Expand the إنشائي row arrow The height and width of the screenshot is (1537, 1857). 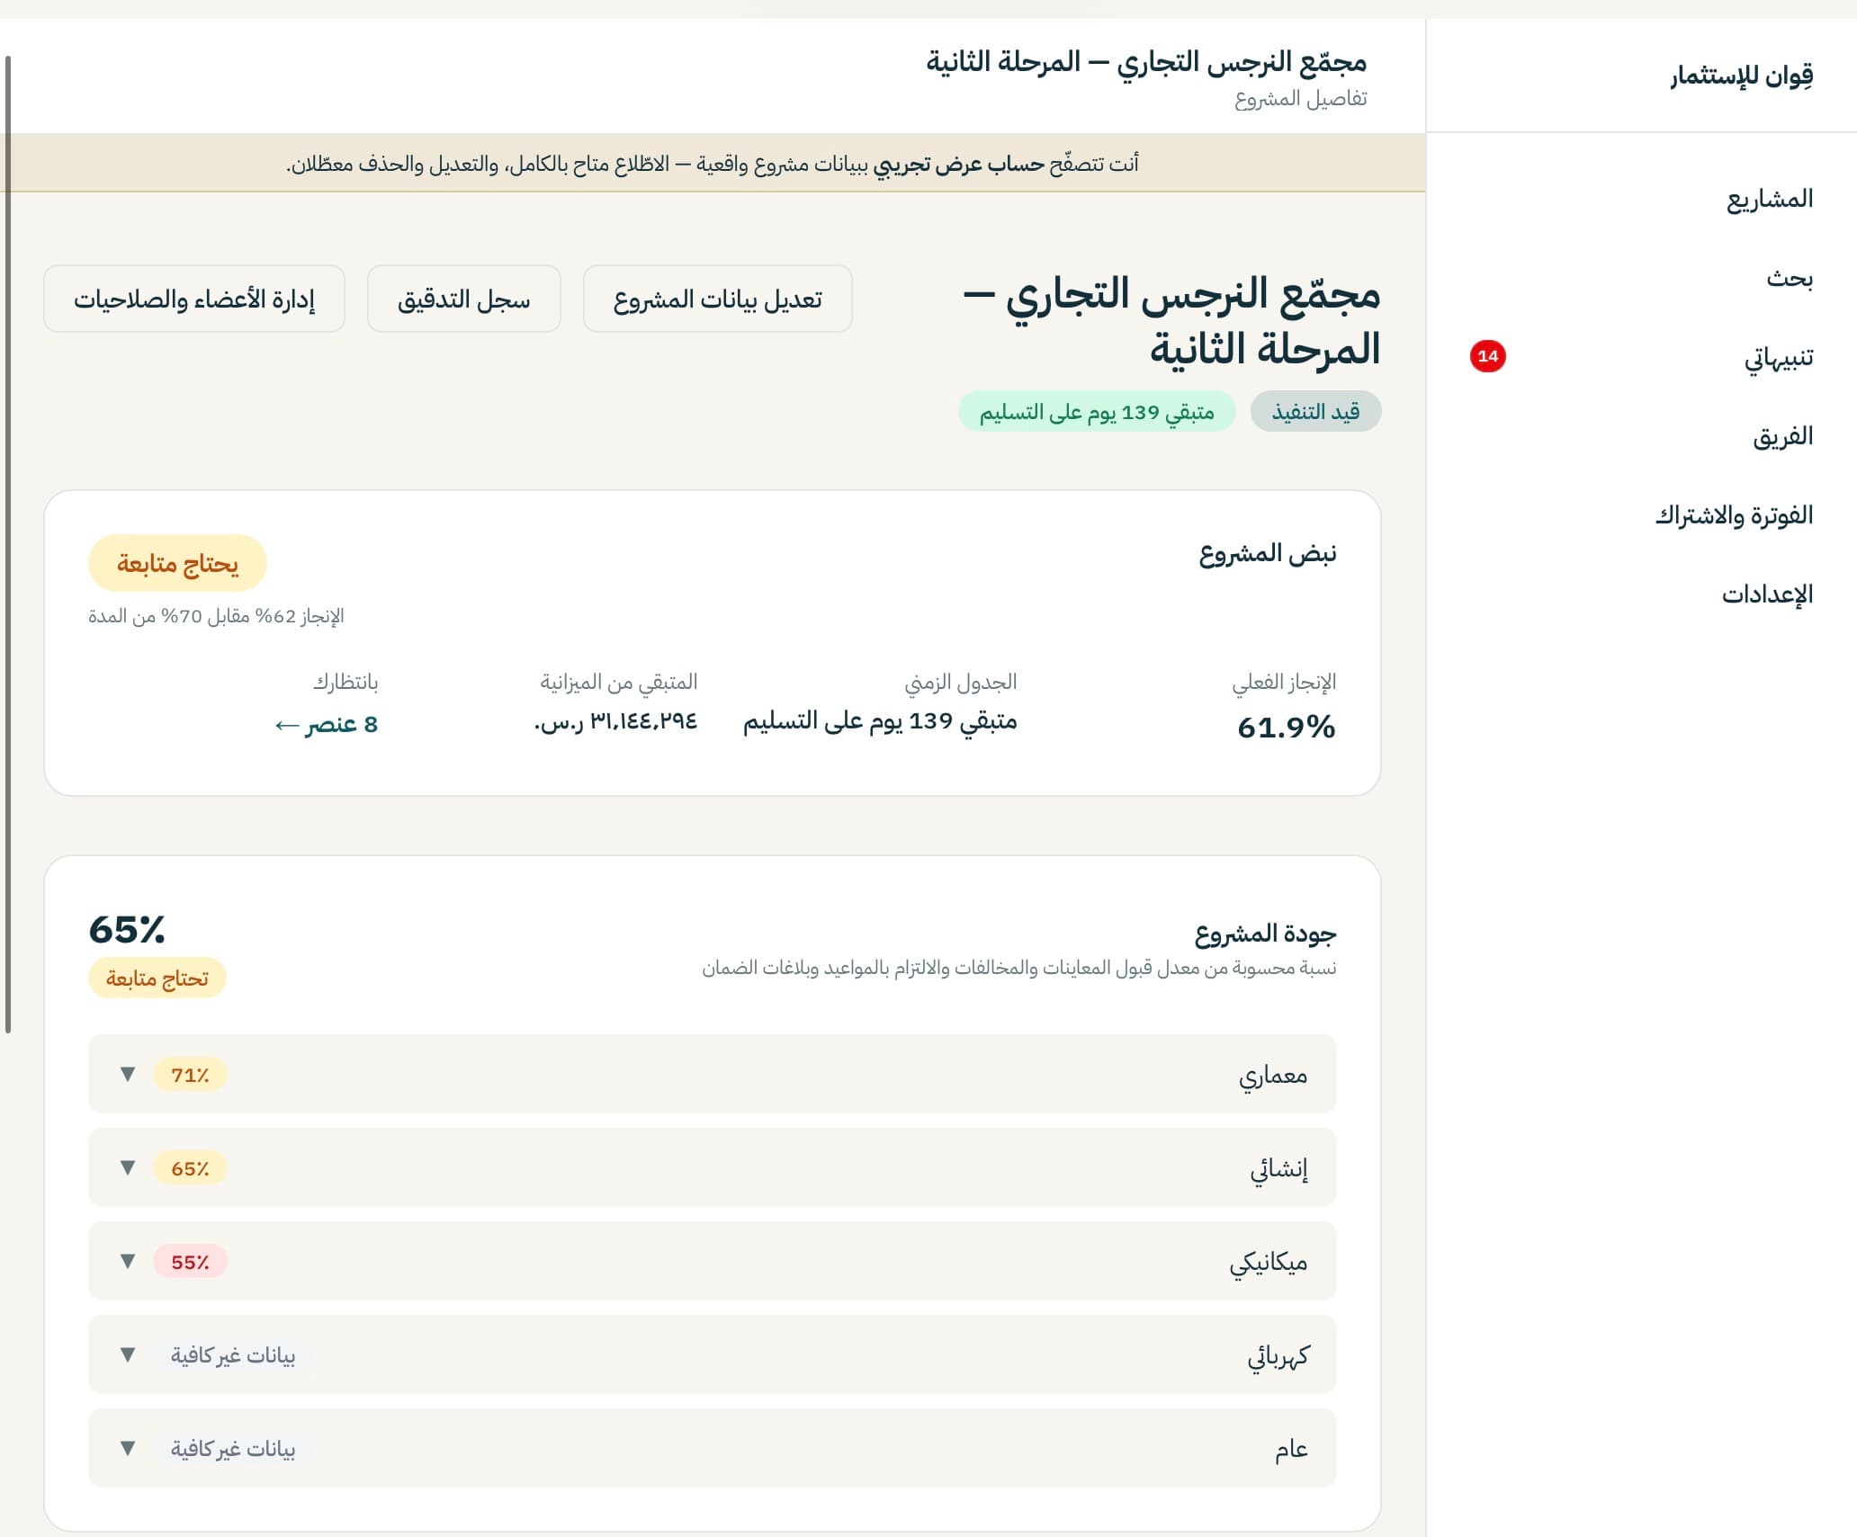(128, 1167)
